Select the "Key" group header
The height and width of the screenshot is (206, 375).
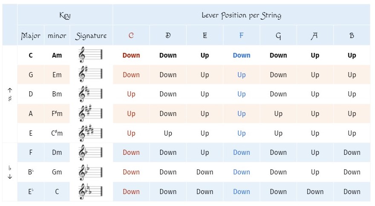(65, 15)
